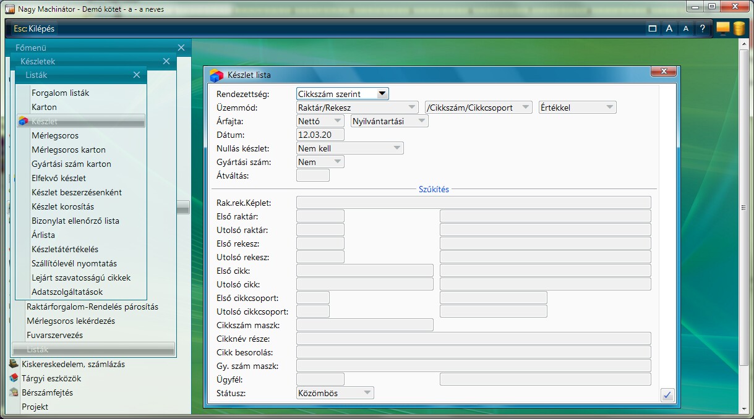Open Készlet korosítás from the list
The width and height of the screenshot is (754, 419).
[x=63, y=206]
